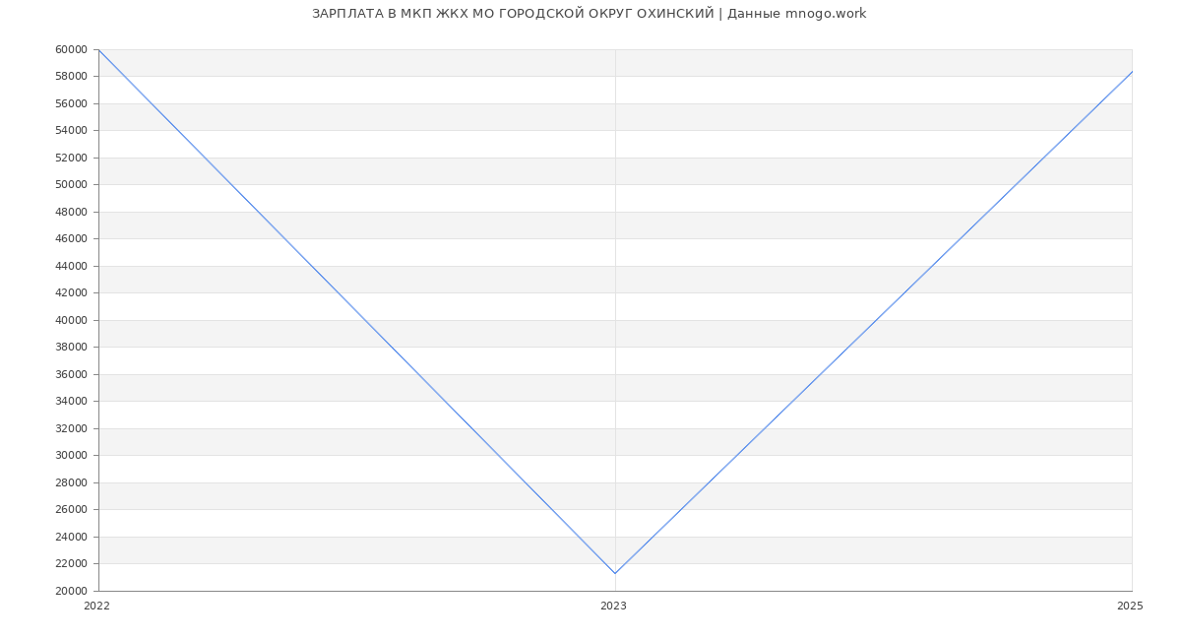Click the 44000 y-axis label
This screenshot has height=640, width=1181.
coord(72,266)
